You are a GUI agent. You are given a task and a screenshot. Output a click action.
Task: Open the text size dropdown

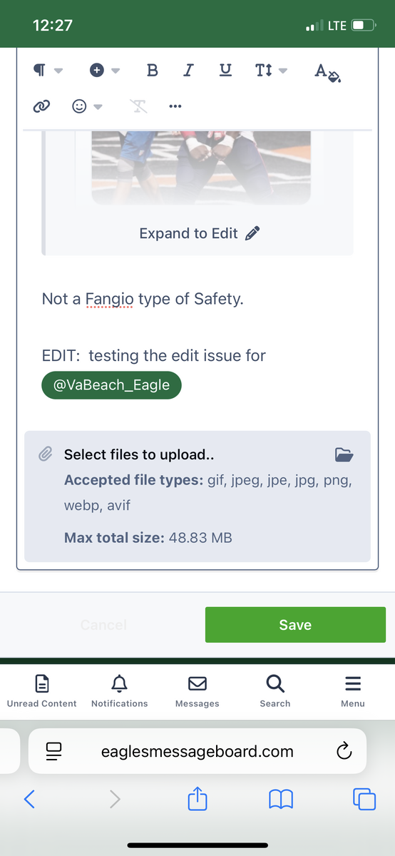pos(271,70)
